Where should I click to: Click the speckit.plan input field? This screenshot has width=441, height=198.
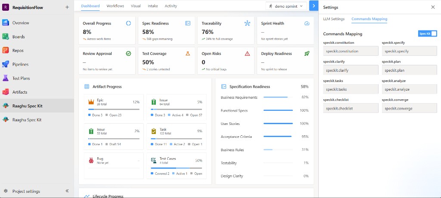410,70
